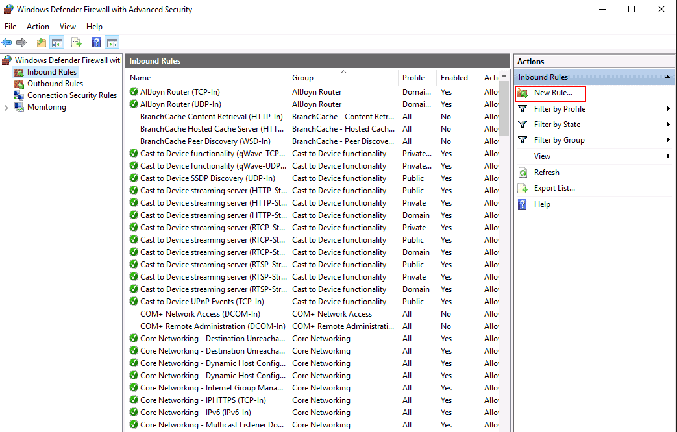Select Core Networking - Internet Group Mana... rule
677x432 pixels.
coord(212,387)
